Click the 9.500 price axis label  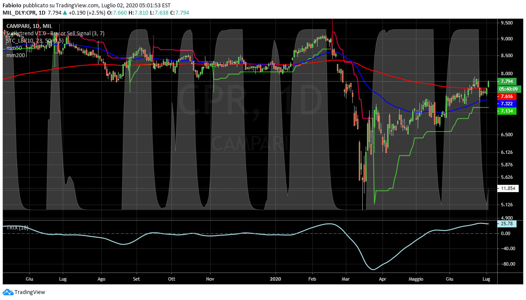pyautogui.click(x=507, y=23)
